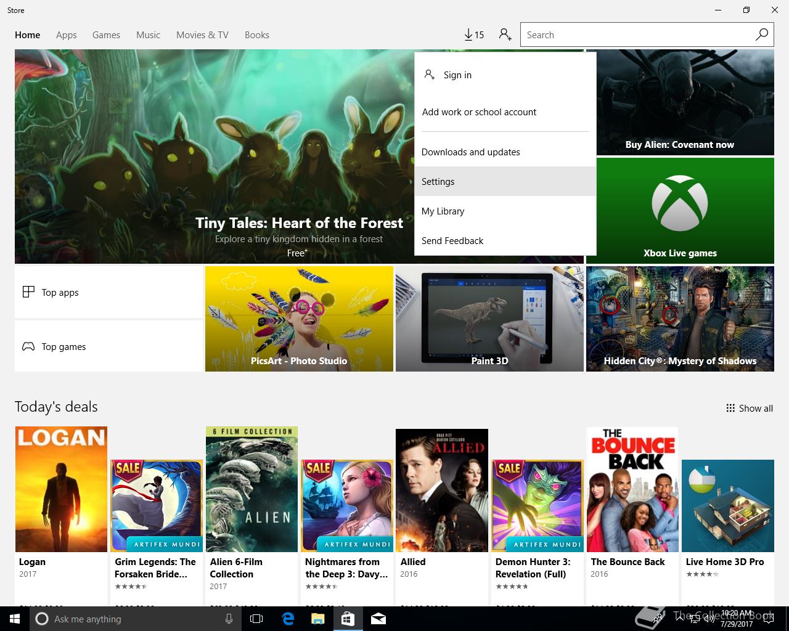
Task: Click the Allied title text
Action: click(413, 562)
